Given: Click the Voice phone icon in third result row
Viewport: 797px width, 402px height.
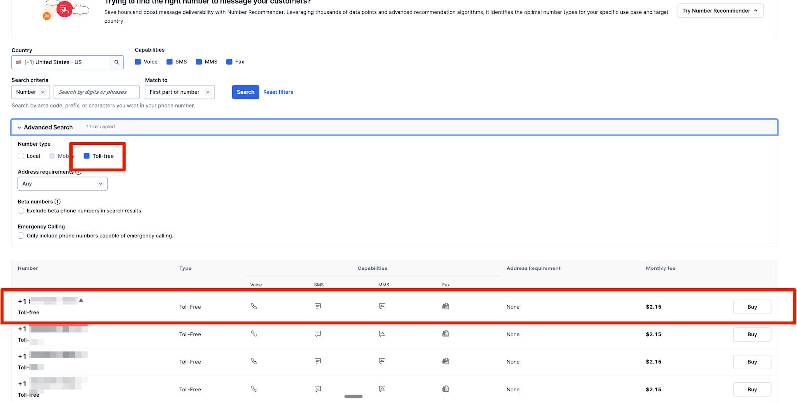Looking at the screenshot, I should [x=254, y=361].
